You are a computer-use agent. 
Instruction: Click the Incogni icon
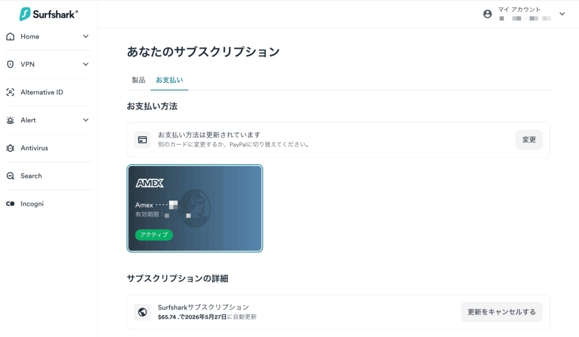point(10,204)
